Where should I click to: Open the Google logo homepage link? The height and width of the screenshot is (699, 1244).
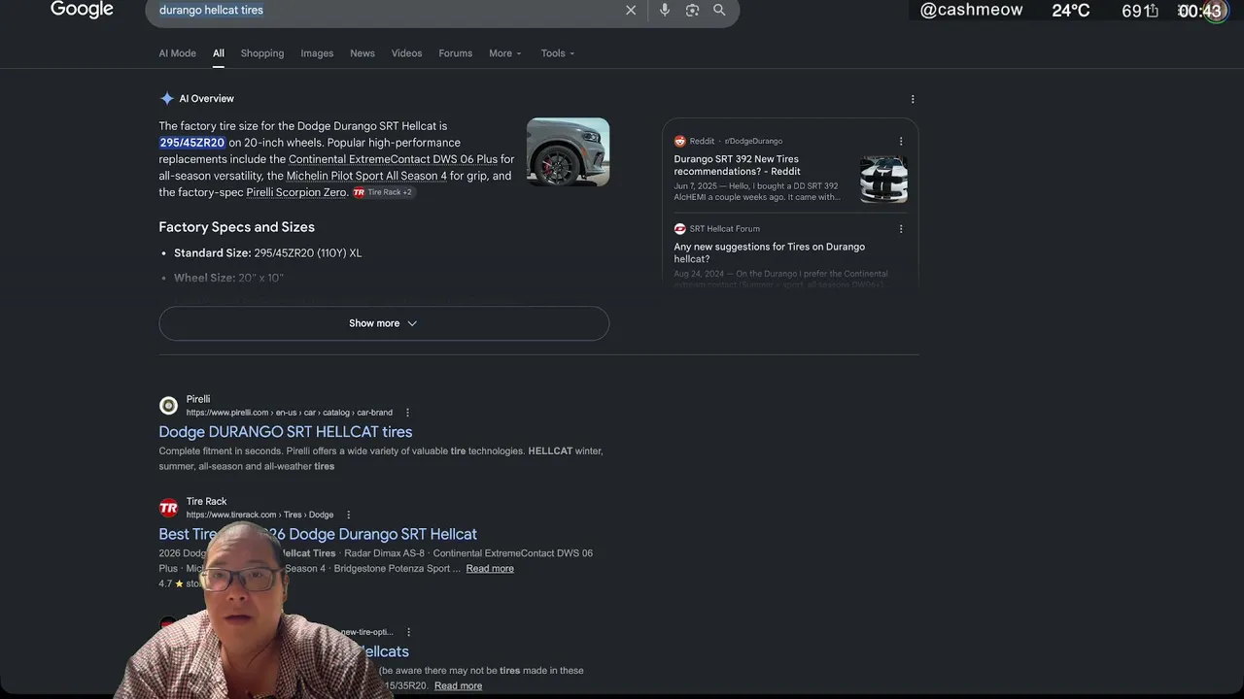[x=82, y=10]
